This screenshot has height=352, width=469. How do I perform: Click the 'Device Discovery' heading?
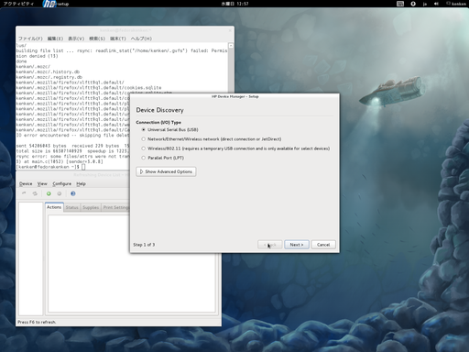[x=159, y=110]
